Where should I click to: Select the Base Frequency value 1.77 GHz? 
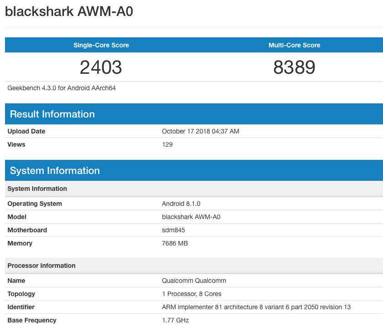(x=175, y=320)
